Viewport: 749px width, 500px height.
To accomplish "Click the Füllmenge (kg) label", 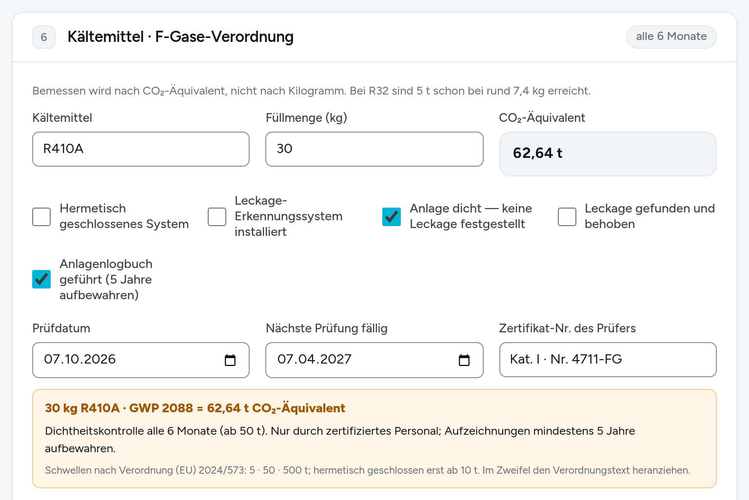I will coord(306,118).
